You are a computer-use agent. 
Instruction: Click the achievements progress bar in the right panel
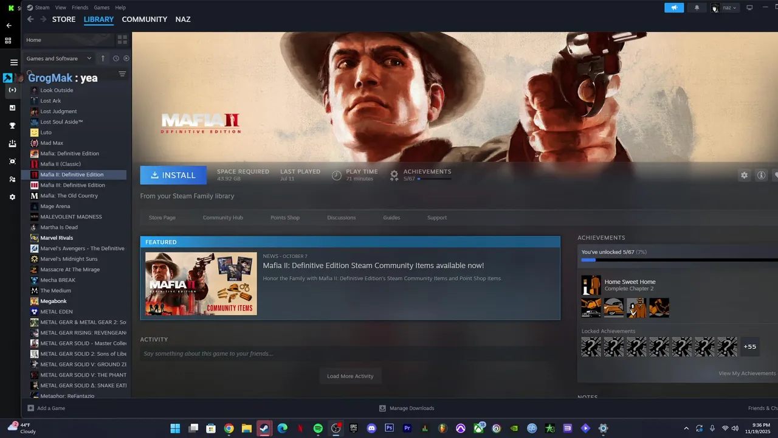point(680,260)
